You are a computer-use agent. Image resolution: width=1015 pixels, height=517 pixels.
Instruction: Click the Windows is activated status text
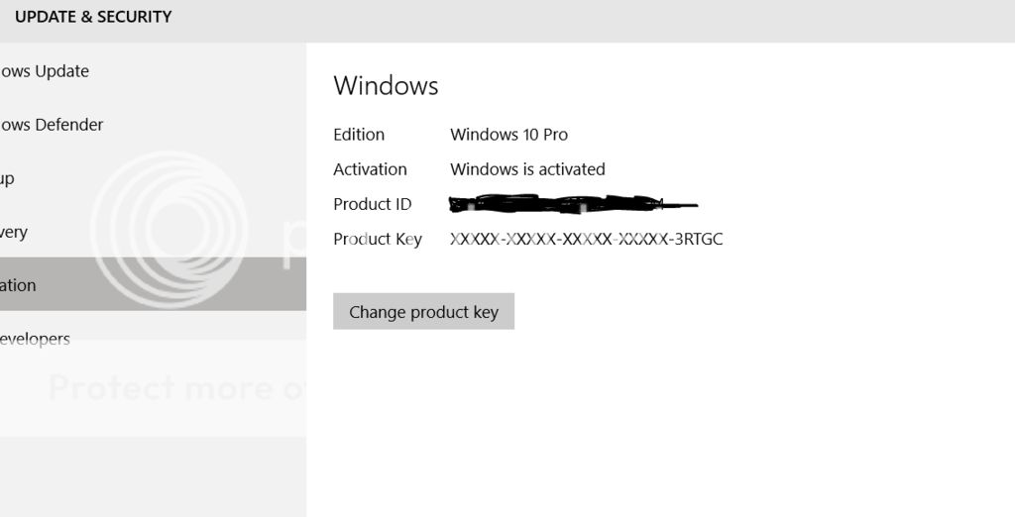click(x=527, y=169)
